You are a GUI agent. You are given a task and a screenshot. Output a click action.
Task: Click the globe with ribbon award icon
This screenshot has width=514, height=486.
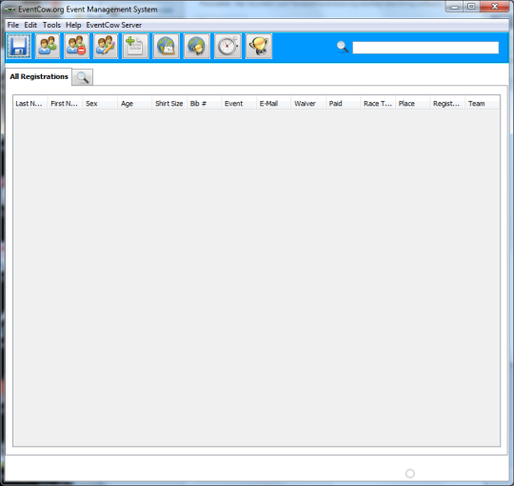[197, 46]
